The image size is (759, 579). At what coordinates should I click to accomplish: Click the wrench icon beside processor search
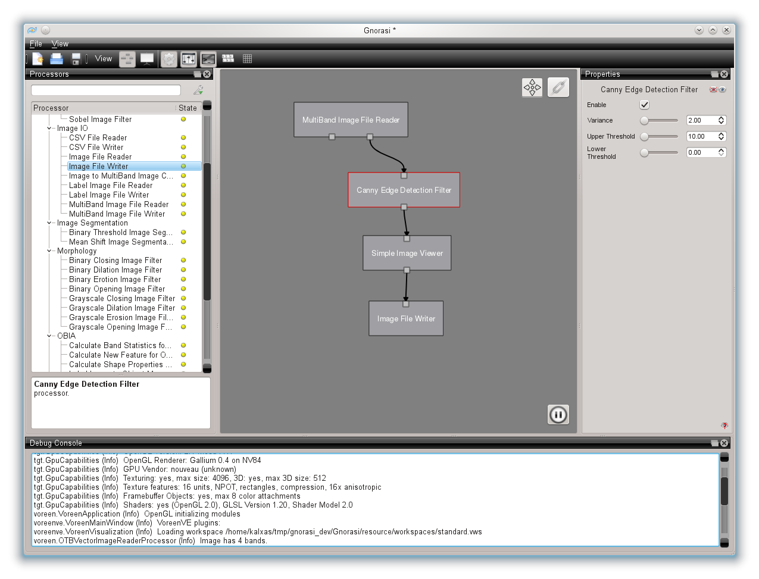coord(198,90)
